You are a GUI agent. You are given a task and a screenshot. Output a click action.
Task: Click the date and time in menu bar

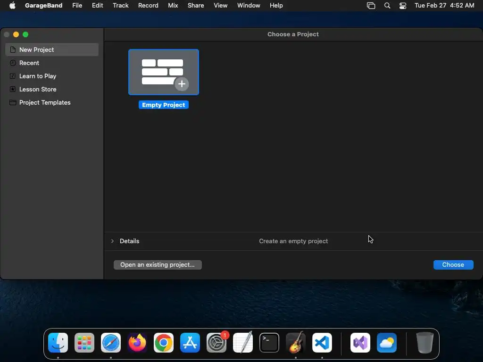click(444, 6)
